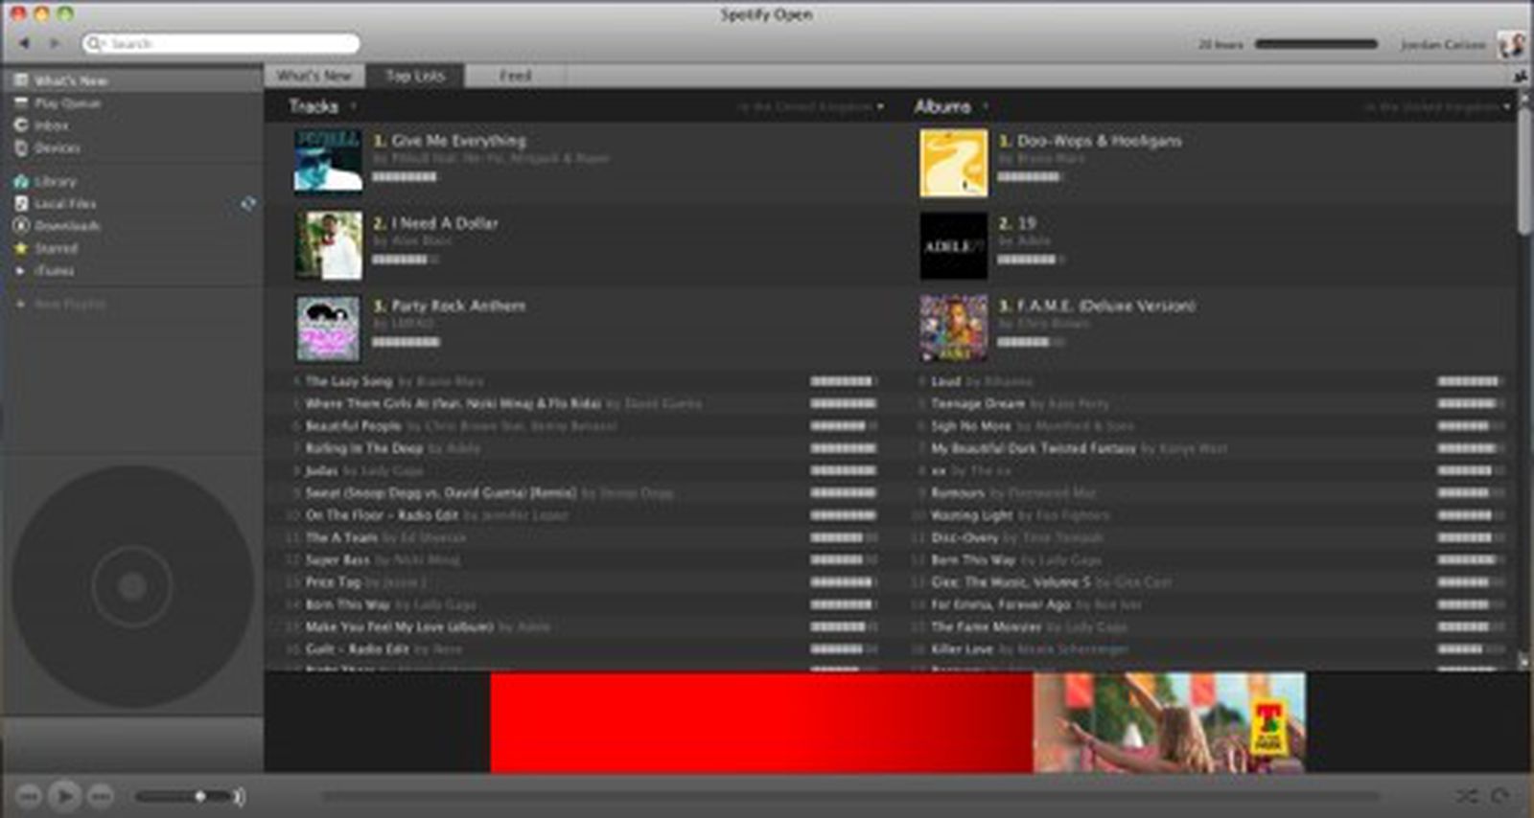The width and height of the screenshot is (1534, 818).
Task: Change the country filter for top tracks
Action: (x=811, y=107)
